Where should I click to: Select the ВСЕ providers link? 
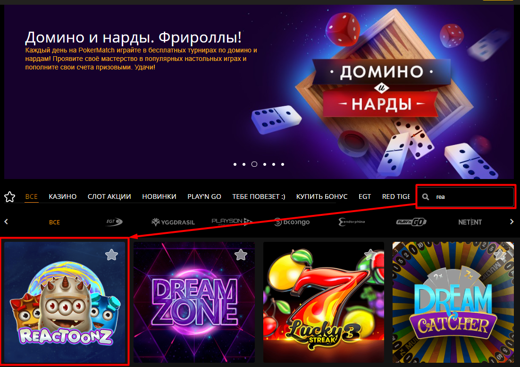tap(54, 222)
